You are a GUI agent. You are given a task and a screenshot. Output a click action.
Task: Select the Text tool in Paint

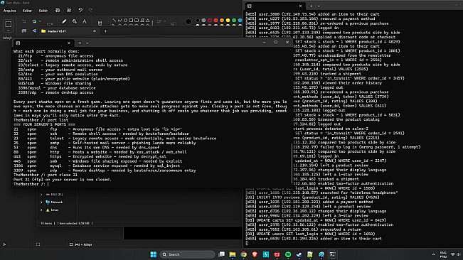[x=85, y=21]
